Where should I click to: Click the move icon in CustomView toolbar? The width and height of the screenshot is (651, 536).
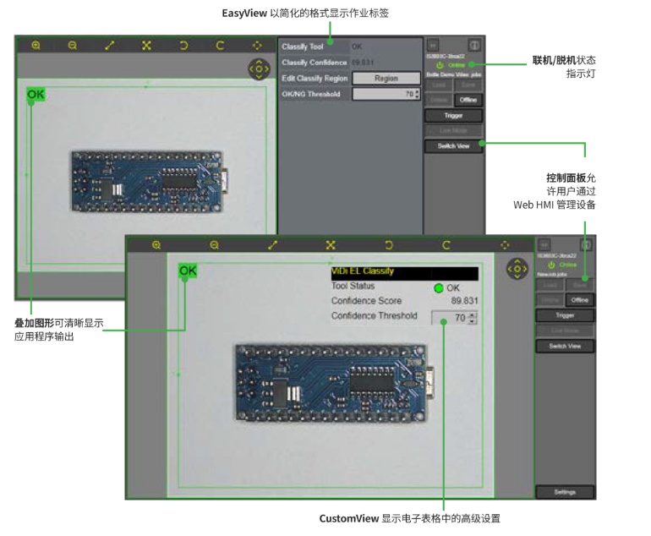505,245
